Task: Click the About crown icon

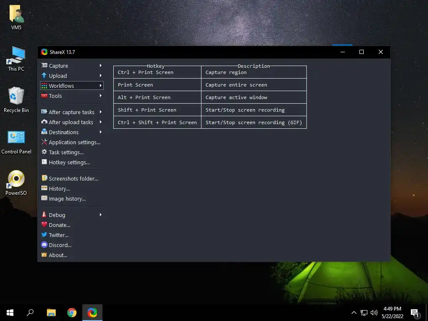Action: click(44, 255)
